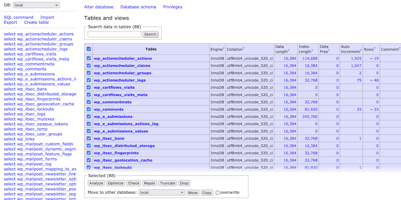The image size is (401, 200).
Task: Click sidebar select link for wp_actionscheduler_actions
Action: (10, 34)
